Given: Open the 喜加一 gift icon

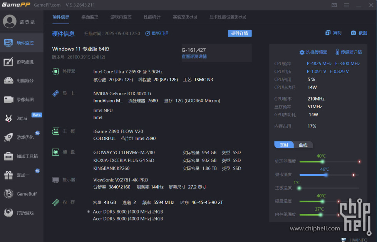Looking at the screenshot, I should point(8,175).
